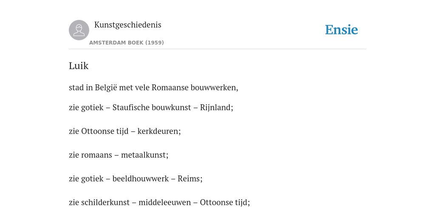This screenshot has width=435, height=217.
Task: Click the word 'Rijnland'
Action: [215, 108]
